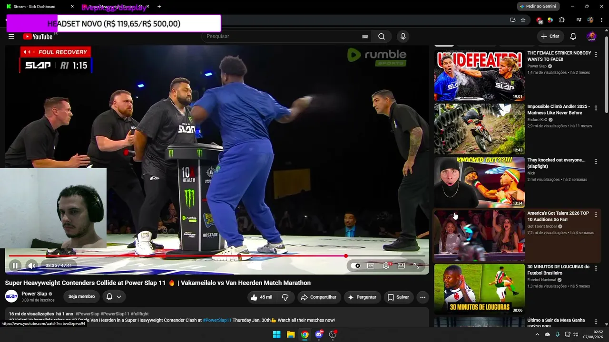Screen dimensions: 609x342
Task: Open options for '30 MINUTOS DE LOUCURAS' video
Action: [596, 268]
